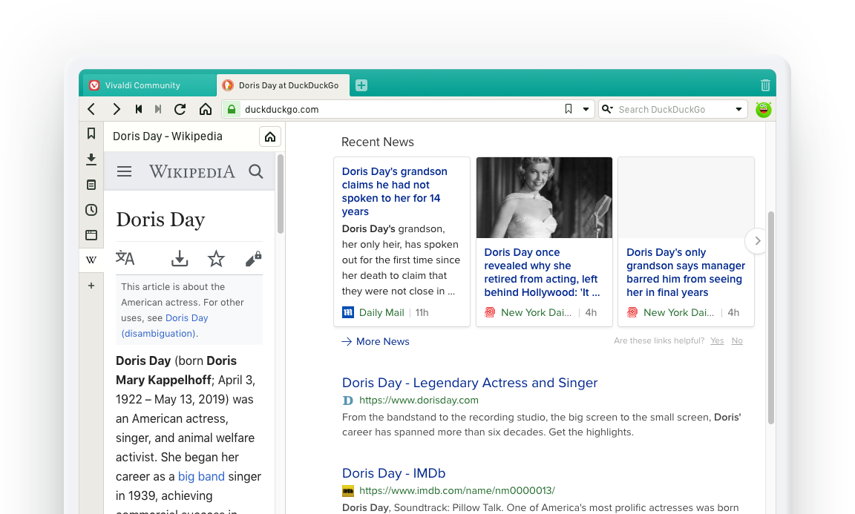Edit the Doris Day article
The width and height of the screenshot is (855, 514).
point(253,257)
